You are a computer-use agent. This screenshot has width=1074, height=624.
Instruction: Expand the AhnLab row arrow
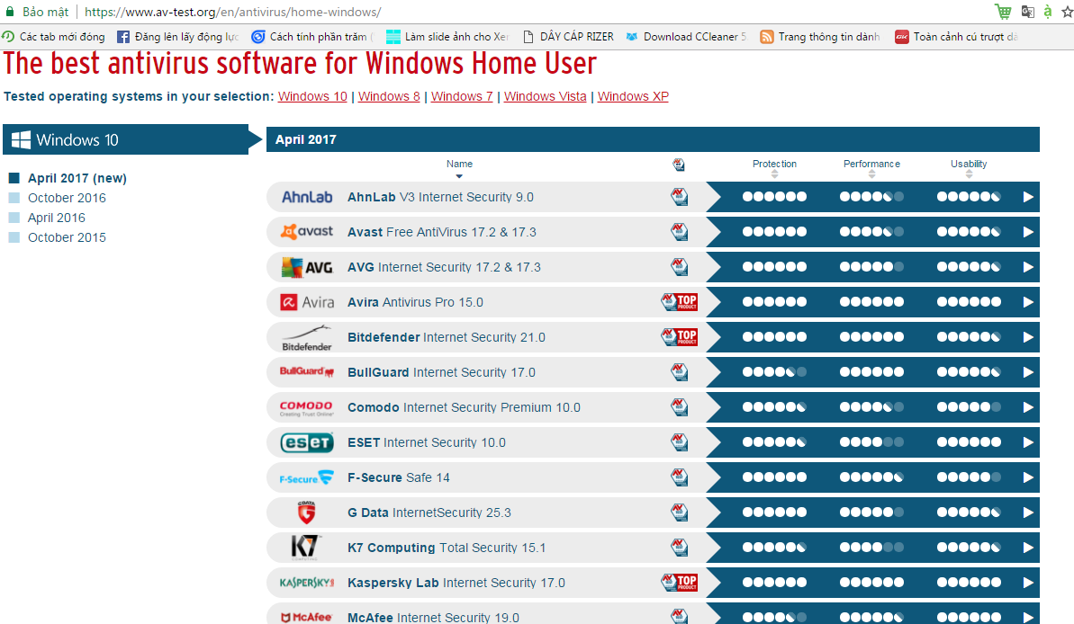[x=1028, y=197]
